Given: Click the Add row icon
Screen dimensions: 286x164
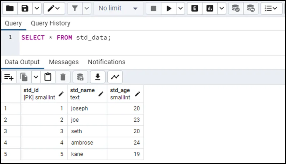Looking at the screenshot, I should coord(9,77).
